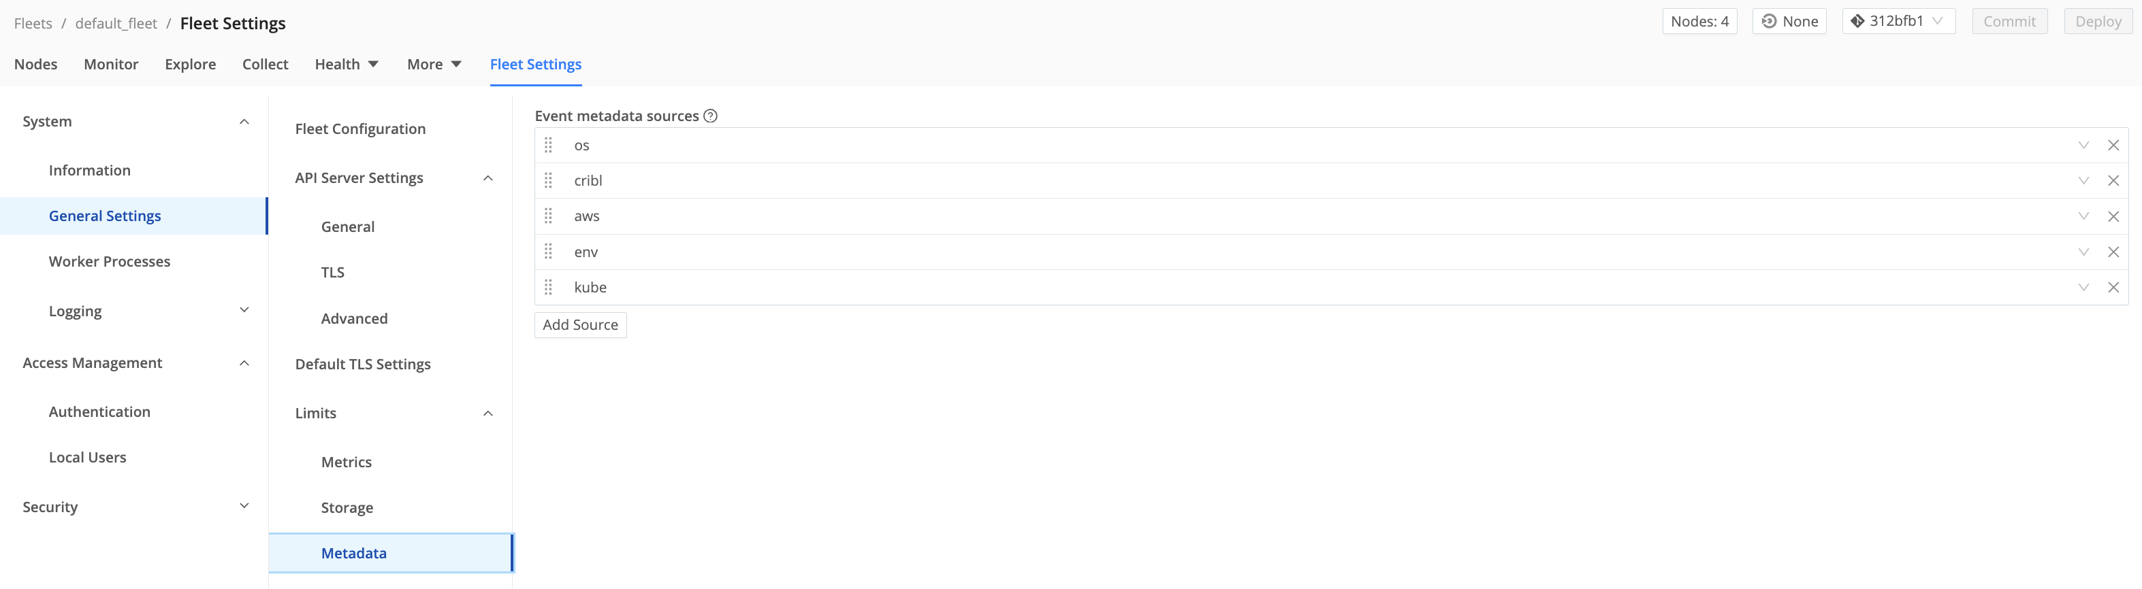Remove the kube metadata source
This screenshot has height=589, width=2142.
point(2113,288)
